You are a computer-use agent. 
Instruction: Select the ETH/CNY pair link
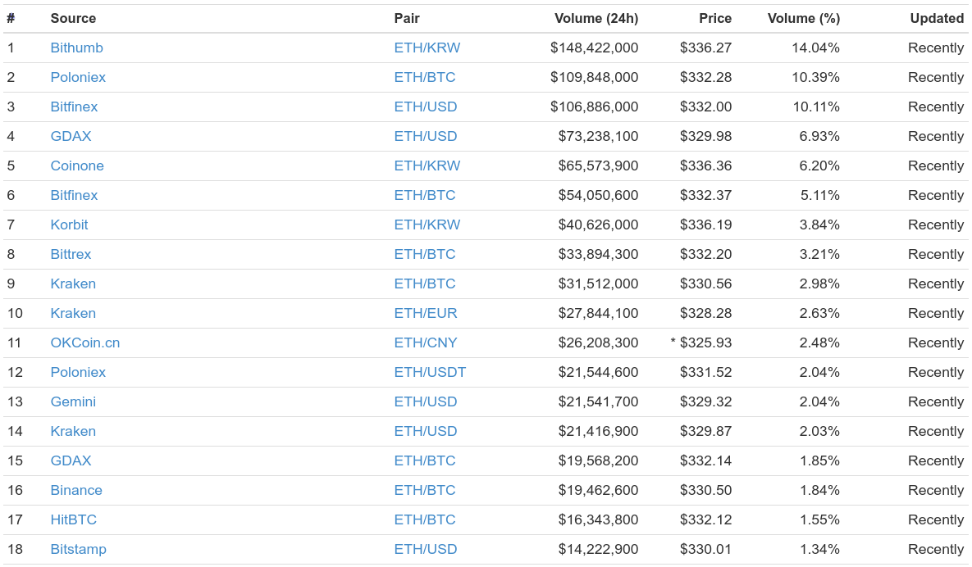pos(425,343)
